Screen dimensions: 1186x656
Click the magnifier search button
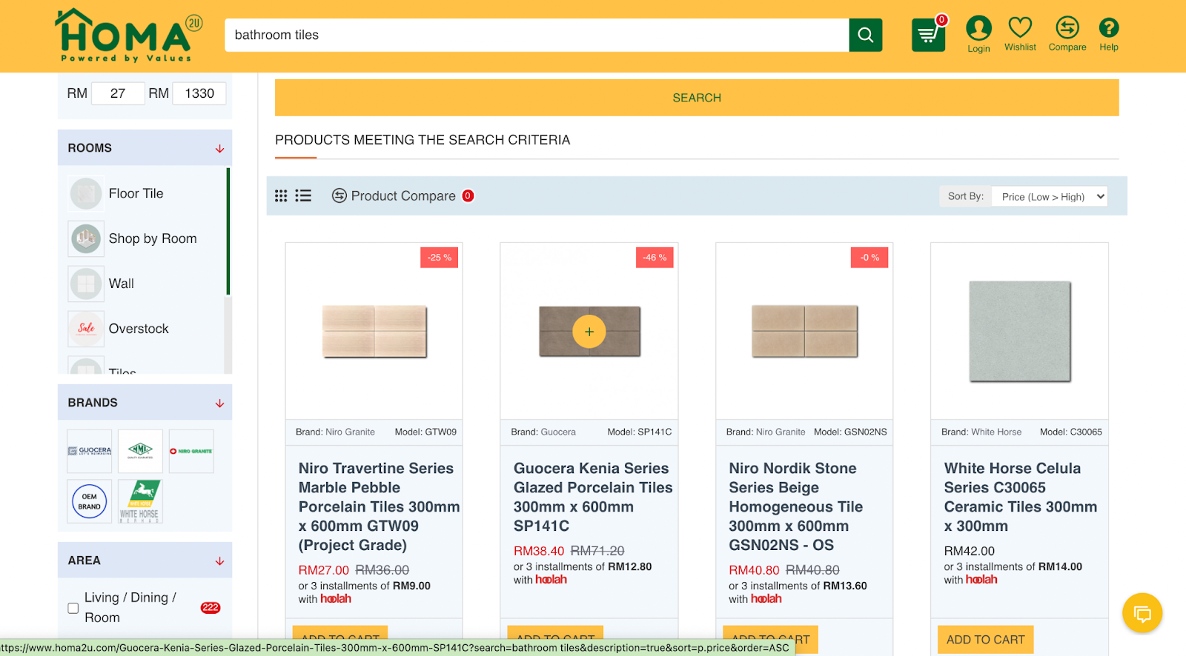[865, 35]
